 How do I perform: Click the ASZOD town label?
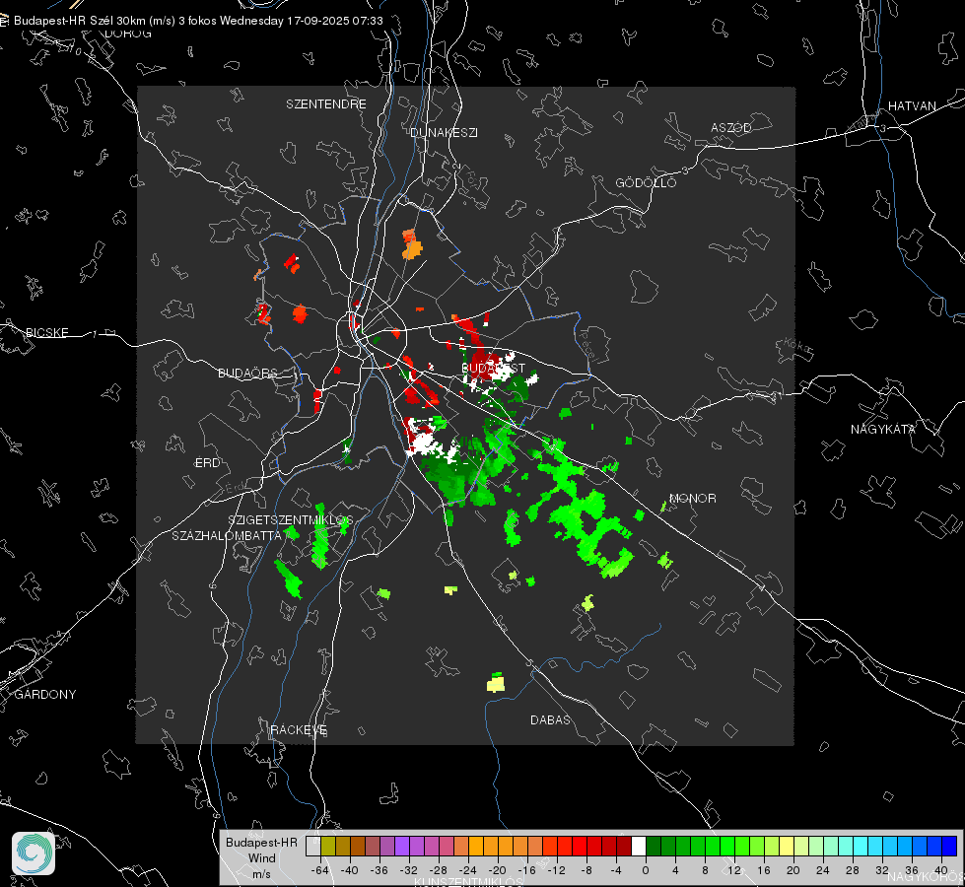tap(731, 127)
